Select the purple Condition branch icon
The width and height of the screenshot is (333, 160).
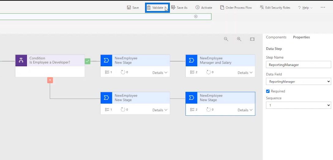21,60
